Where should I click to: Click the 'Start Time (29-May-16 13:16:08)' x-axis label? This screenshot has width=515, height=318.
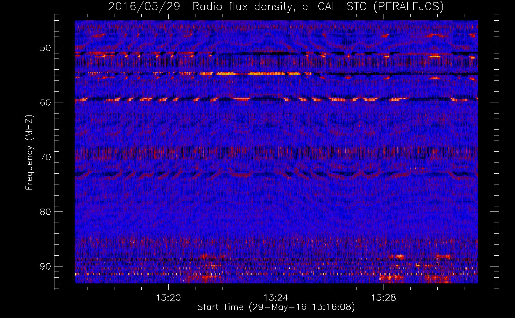pyautogui.click(x=276, y=307)
